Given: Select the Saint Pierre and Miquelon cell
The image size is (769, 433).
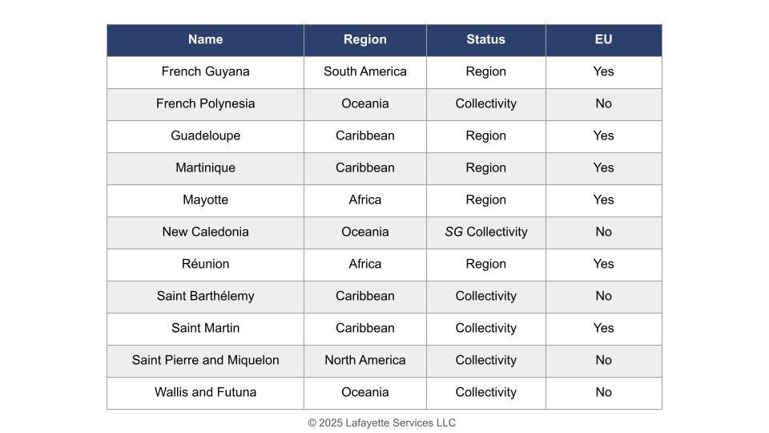Looking at the screenshot, I should pos(205,360).
